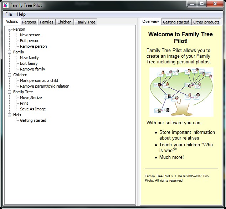
Task: Choose Move,Resize action
Action: (31, 98)
